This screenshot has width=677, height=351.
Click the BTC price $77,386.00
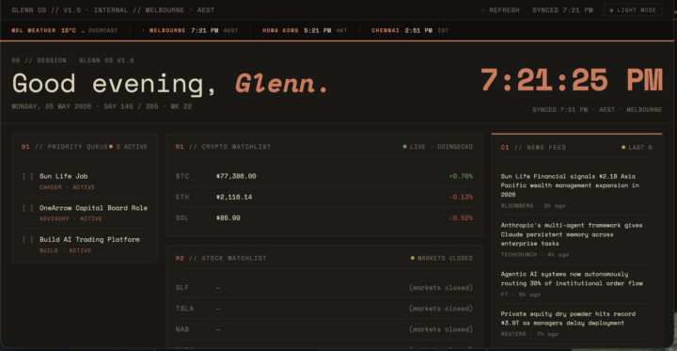[x=236, y=176]
